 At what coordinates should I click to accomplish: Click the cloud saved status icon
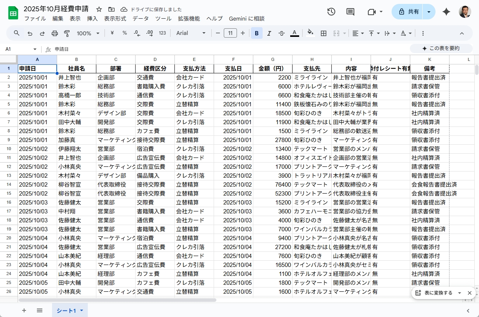point(124,9)
